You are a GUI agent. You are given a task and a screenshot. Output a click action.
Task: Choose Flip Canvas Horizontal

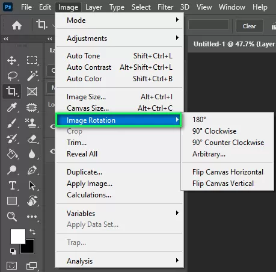pos(227,172)
